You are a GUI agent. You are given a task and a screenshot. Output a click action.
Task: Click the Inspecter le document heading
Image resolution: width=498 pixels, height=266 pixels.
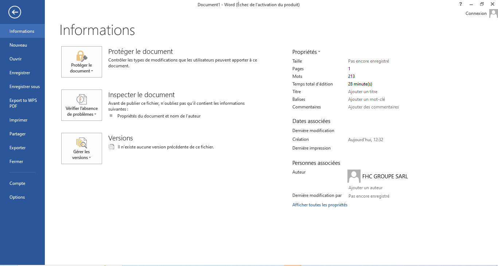tap(141, 95)
